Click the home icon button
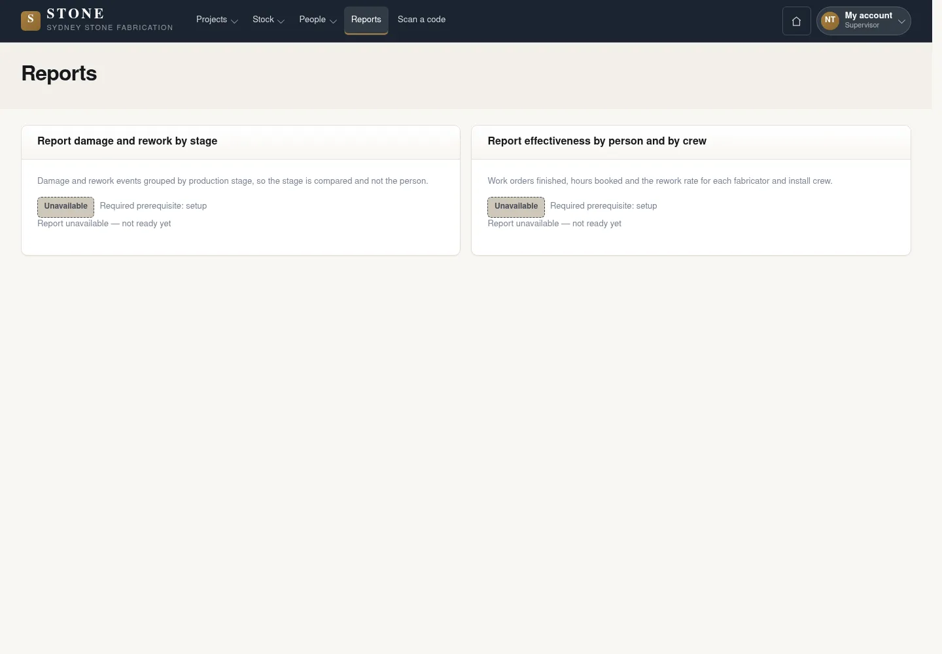This screenshot has height=654, width=942. (796, 21)
